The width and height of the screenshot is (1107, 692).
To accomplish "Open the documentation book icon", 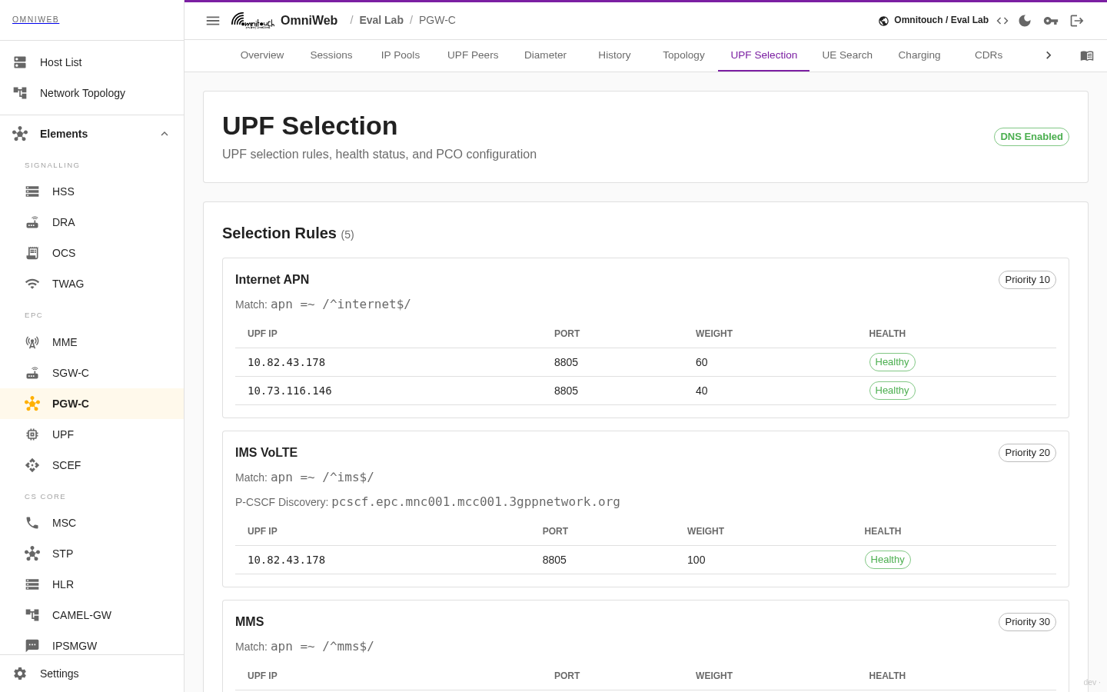I will (x=1087, y=55).
